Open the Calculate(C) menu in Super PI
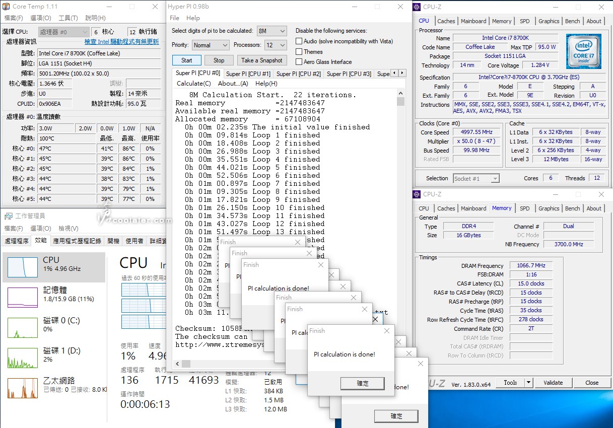The image size is (613, 428). point(194,84)
